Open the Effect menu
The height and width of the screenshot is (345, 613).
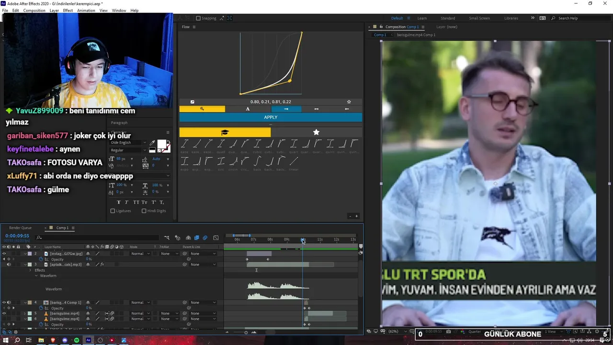[68, 11]
